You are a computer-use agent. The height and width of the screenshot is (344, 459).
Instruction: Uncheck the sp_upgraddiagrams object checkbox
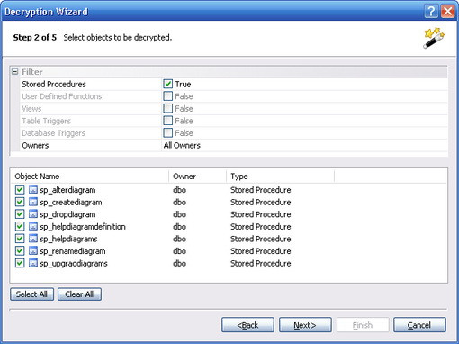(20, 263)
